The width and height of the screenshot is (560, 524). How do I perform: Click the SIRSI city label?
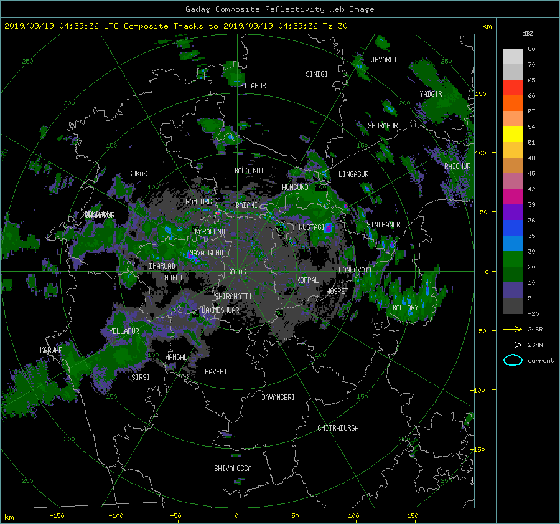pyautogui.click(x=141, y=378)
